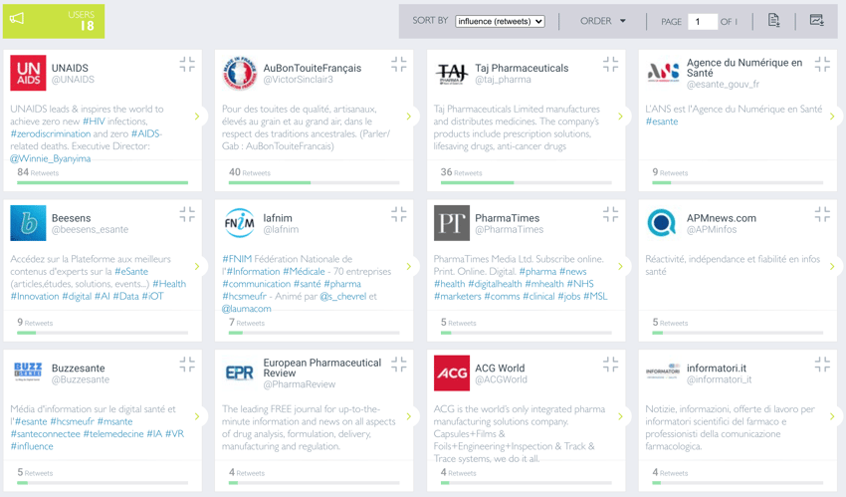Screen dimensions: 846x497
Task: Collapse the European Pharmaceutical Review card
Action: point(399,365)
